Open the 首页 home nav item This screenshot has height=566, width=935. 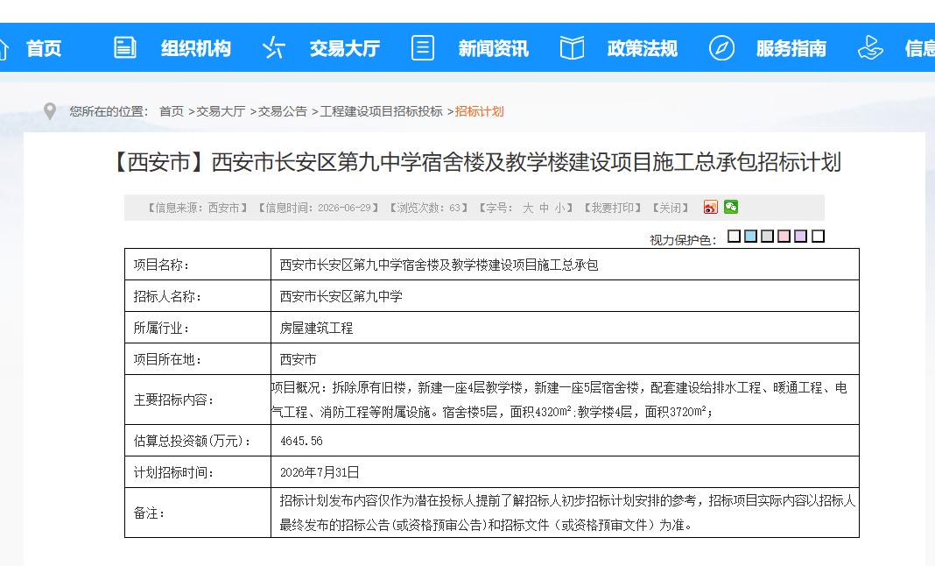[44, 48]
